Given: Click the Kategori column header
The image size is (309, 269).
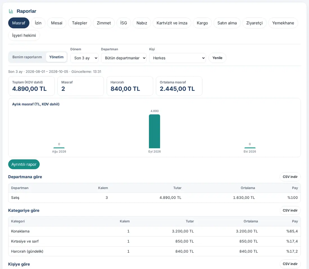Looking at the screenshot, I should click(18, 221).
